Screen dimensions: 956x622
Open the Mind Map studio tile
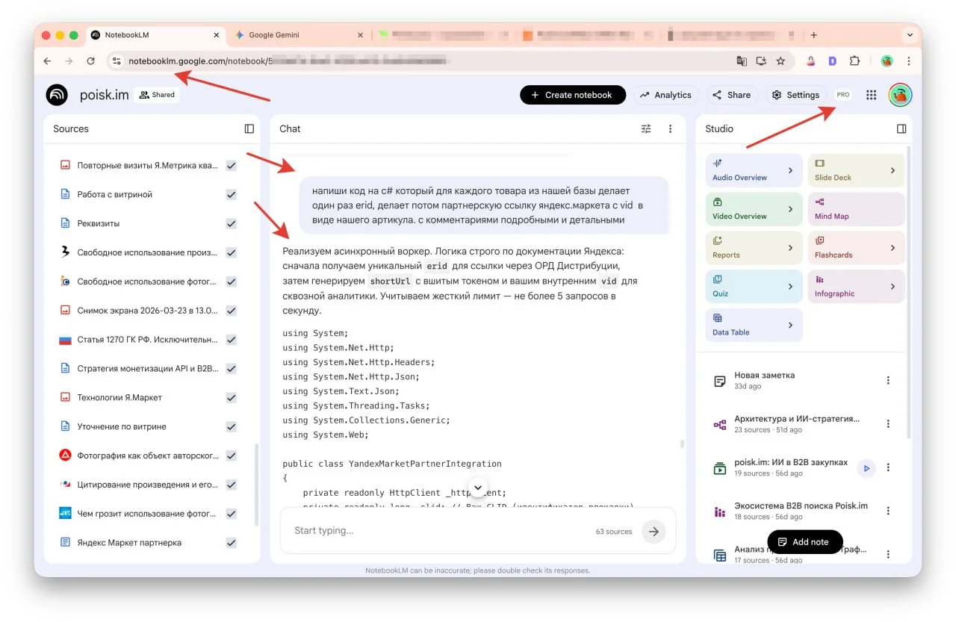pyautogui.click(x=855, y=209)
